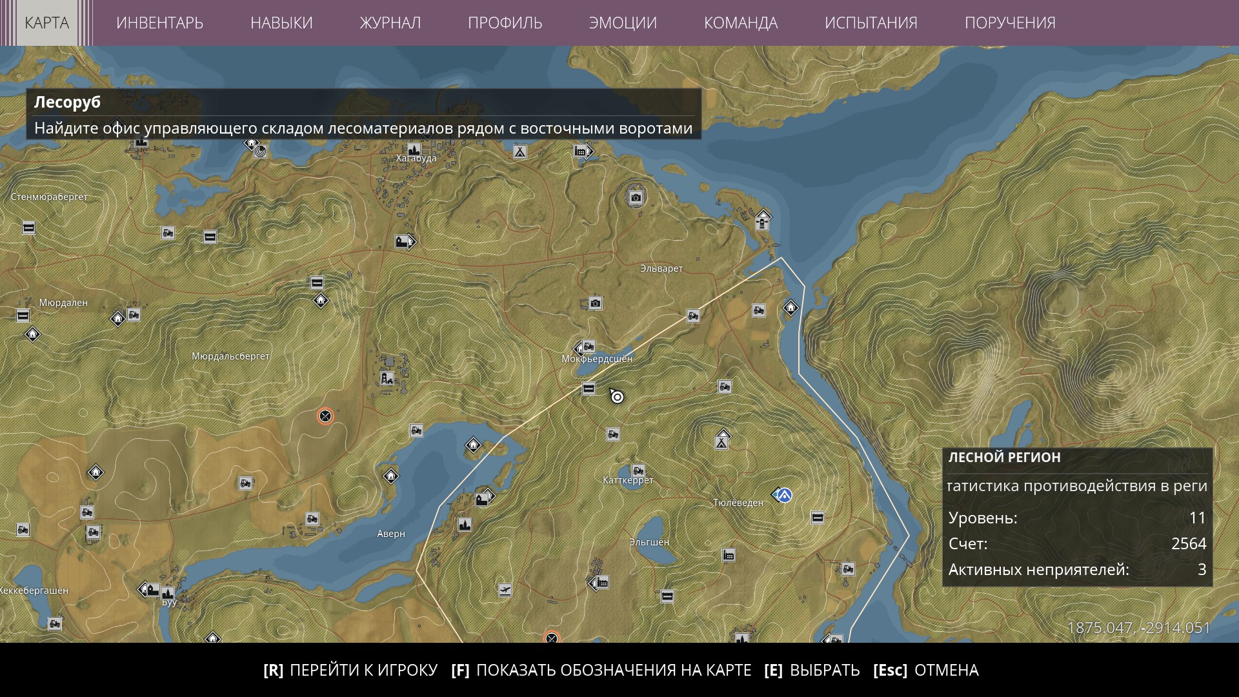1239x697 pixels.
Task: Click the Эльгшён lake label
Action: pyautogui.click(x=649, y=542)
